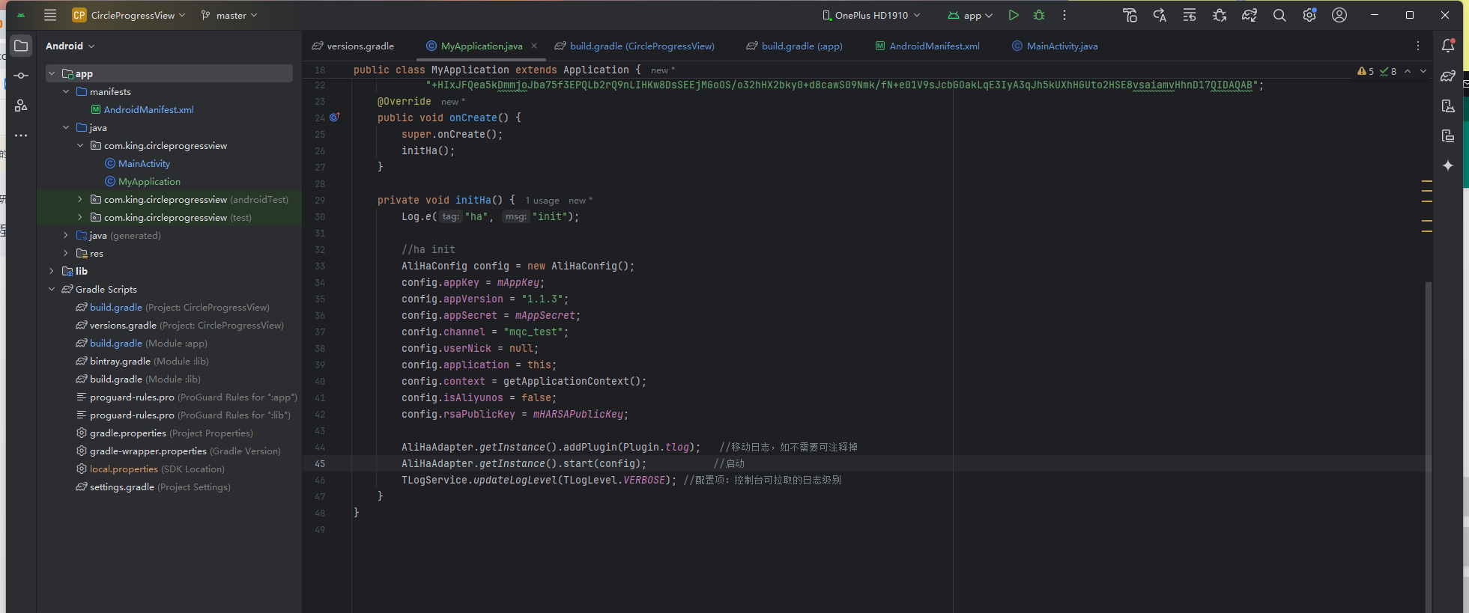Open the user account profile icon
Image resolution: width=1469 pixels, height=613 pixels.
pos(1339,15)
